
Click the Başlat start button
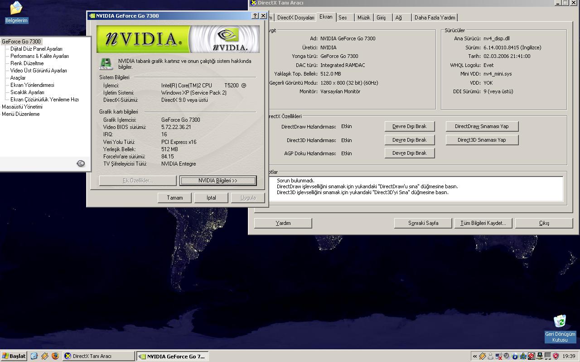point(14,356)
